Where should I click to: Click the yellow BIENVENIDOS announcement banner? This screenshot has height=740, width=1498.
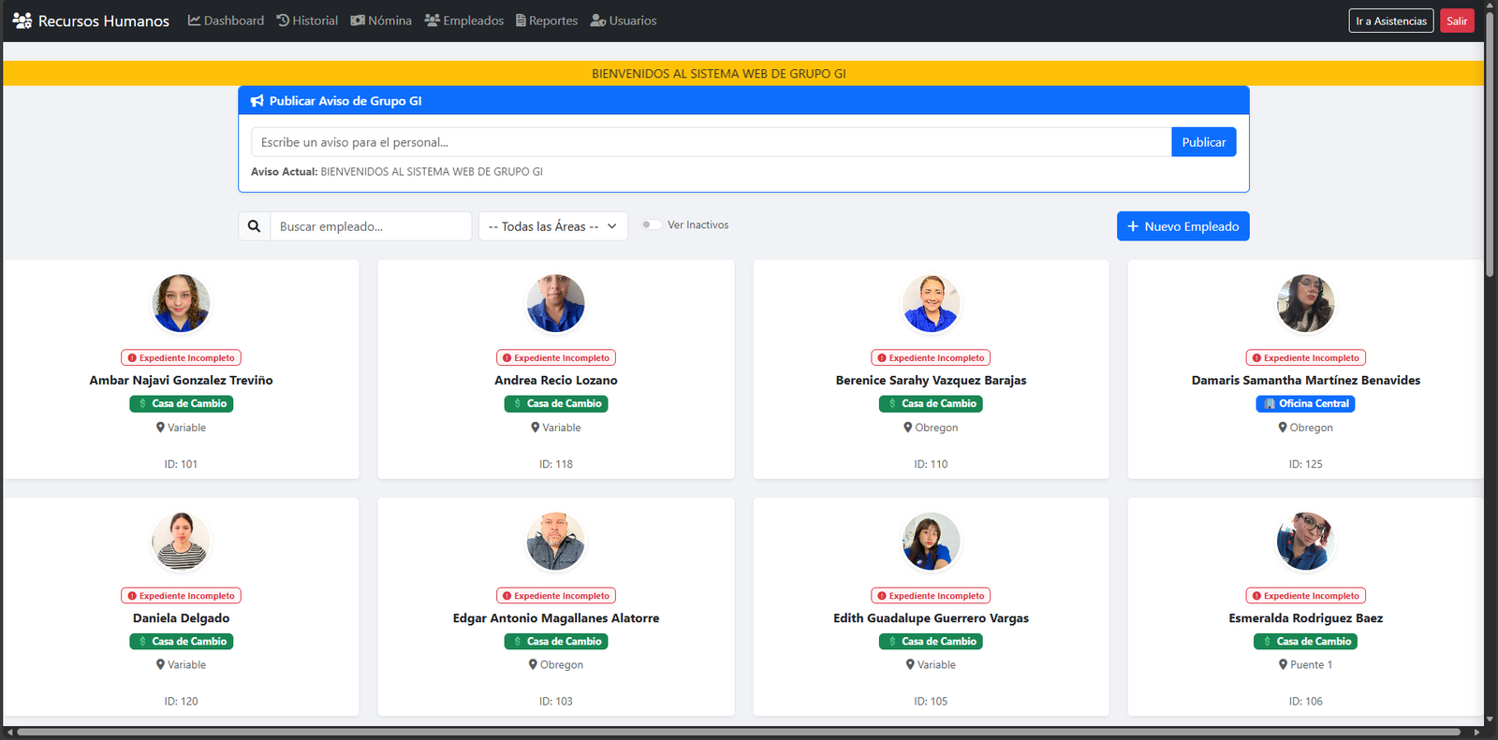tap(743, 73)
